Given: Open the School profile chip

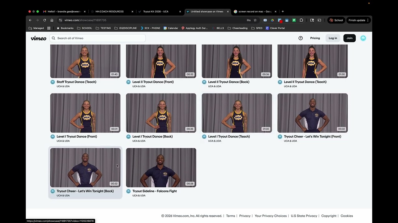Looking at the screenshot, I should 336,20.
